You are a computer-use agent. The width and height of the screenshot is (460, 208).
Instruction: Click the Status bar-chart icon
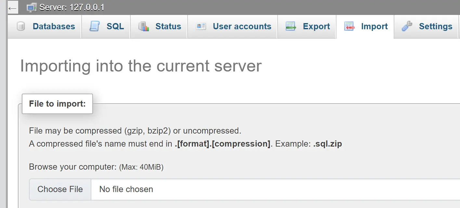coord(143,26)
